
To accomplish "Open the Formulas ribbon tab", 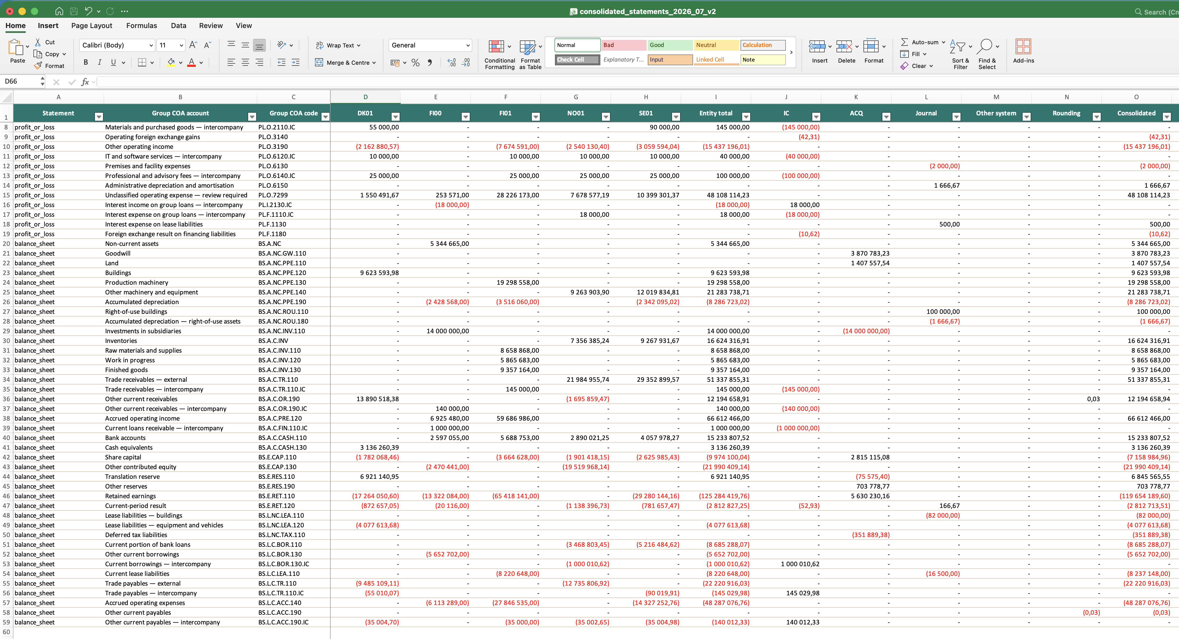I will 141,26.
